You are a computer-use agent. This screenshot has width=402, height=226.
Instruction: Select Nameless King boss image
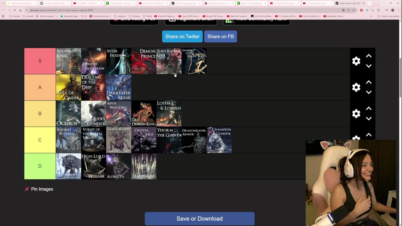point(68,61)
